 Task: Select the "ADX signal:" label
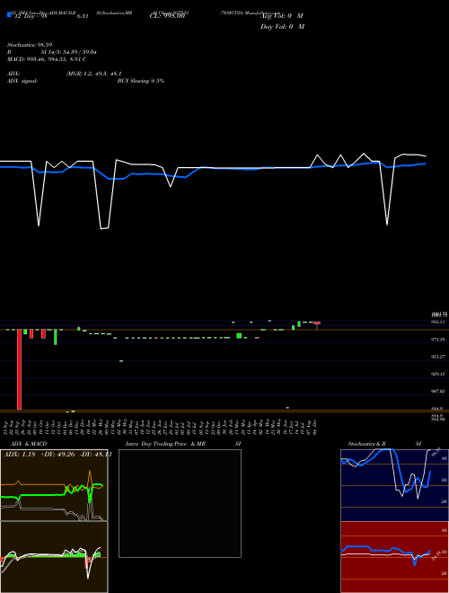pyautogui.click(x=22, y=81)
